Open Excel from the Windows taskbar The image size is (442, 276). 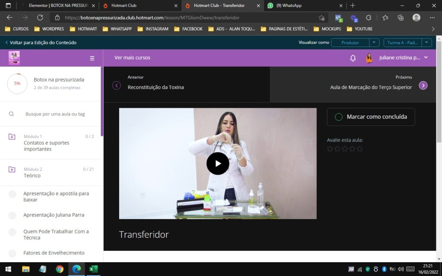[93, 269]
